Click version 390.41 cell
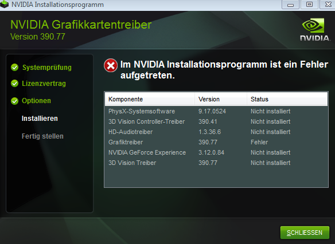This screenshot has height=244, width=335. point(208,121)
